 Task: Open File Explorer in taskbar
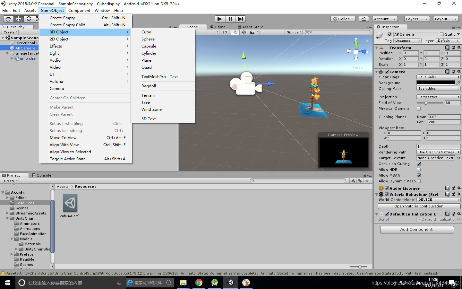point(183,283)
